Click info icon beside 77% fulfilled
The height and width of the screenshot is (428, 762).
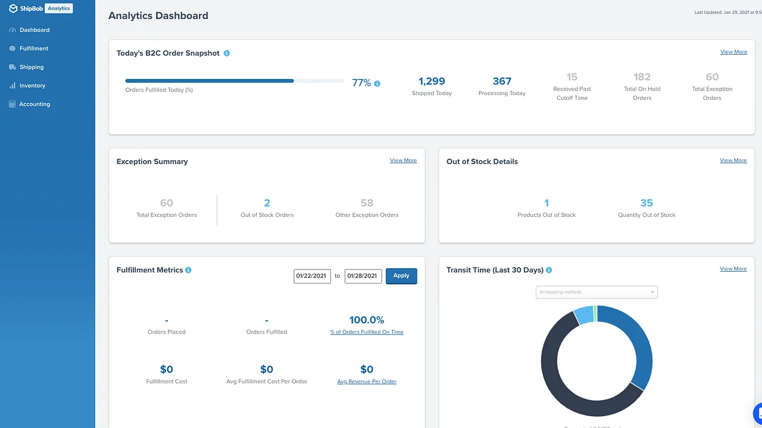pos(377,84)
